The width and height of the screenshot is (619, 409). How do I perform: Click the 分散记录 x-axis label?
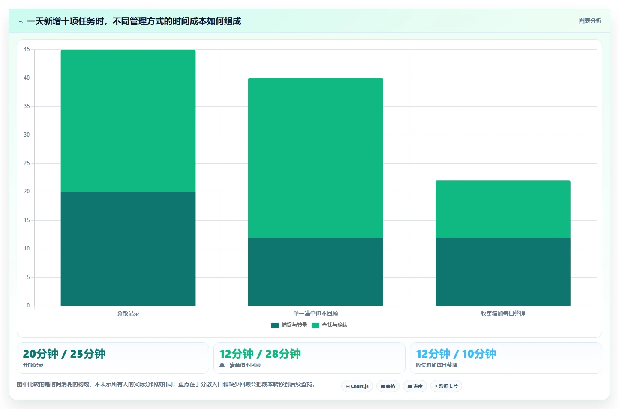(x=128, y=313)
